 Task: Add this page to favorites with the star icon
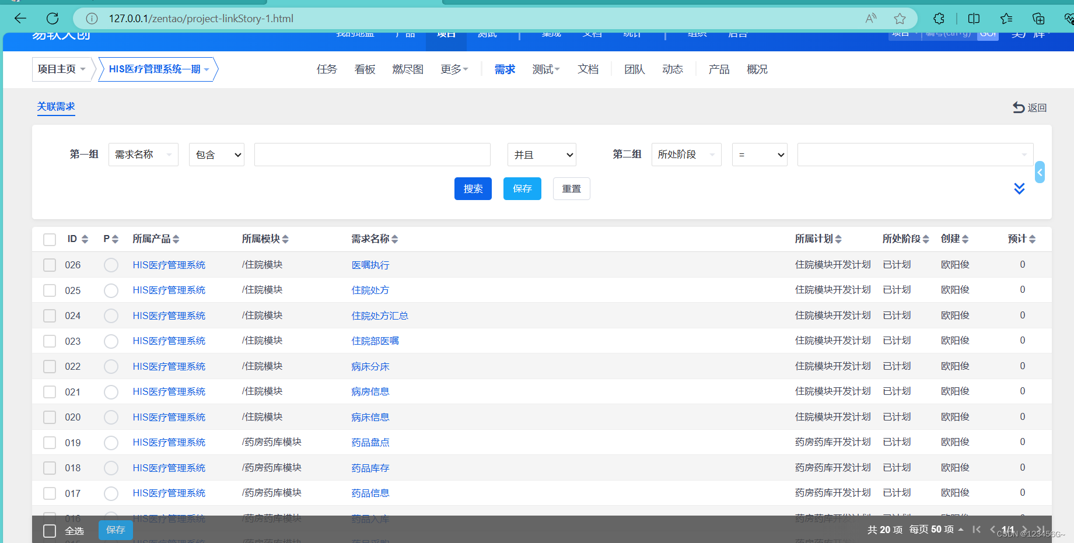point(900,19)
